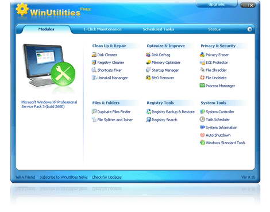Viewport: 270px width, 212px height.
Task: Click the Task Scheduler clock icon
Action: coord(202,119)
